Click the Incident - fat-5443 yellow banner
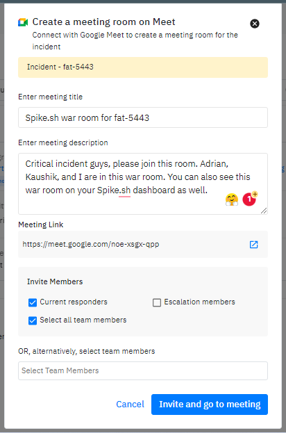This screenshot has height=433, width=286. [x=143, y=67]
